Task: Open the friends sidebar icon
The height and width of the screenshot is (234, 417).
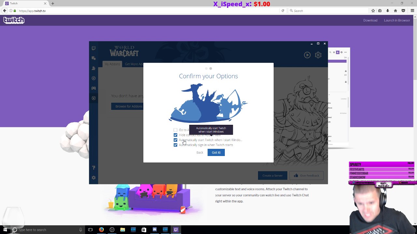Action: [93, 68]
